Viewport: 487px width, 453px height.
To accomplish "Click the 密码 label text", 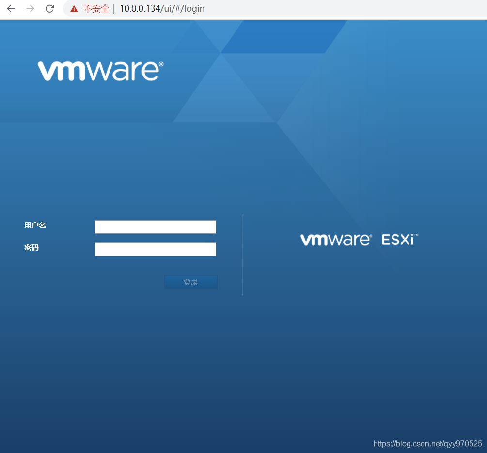I will tap(31, 248).
